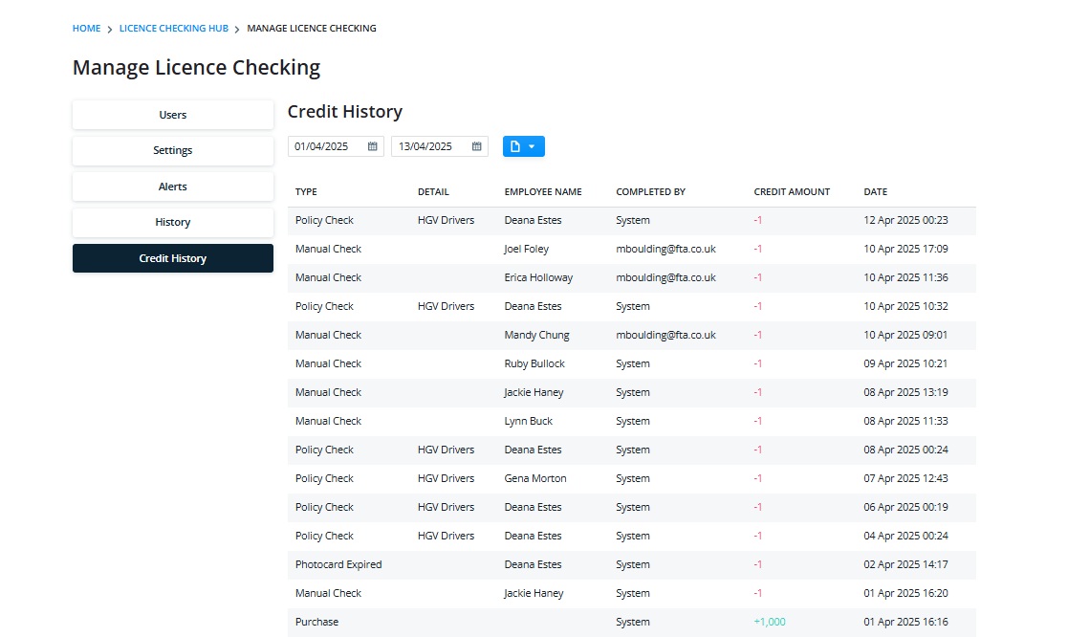
Task: Click mboulding@fta.co.uk in Mandy Chung row
Action: click(x=666, y=335)
